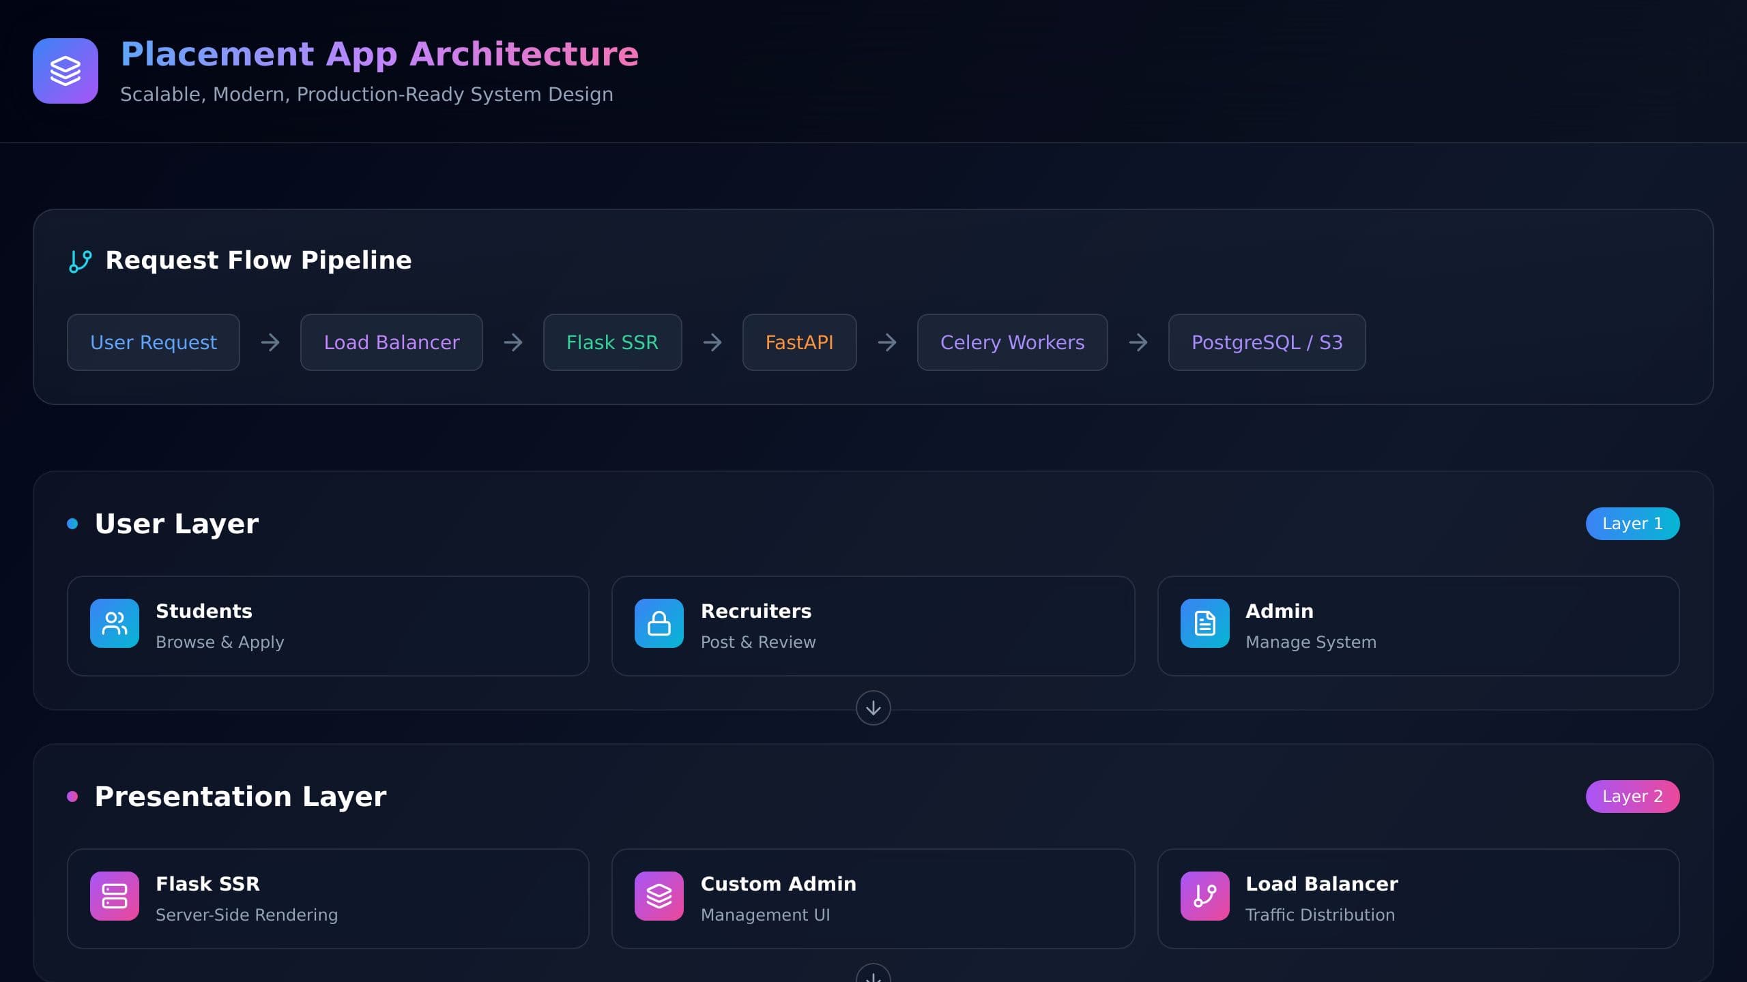Viewport: 1747px width, 982px height.
Task: Select the PostgreSQL / S3 pipeline step
Action: pyautogui.click(x=1267, y=342)
